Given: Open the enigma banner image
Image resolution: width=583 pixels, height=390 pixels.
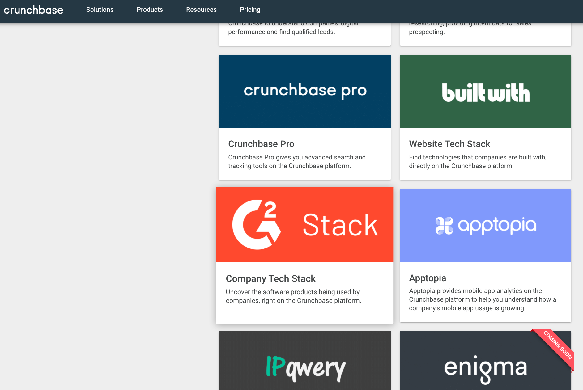Looking at the screenshot, I should tap(486, 361).
